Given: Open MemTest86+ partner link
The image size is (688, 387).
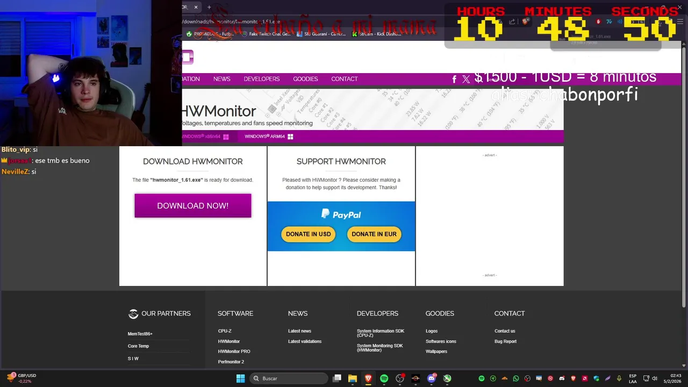Looking at the screenshot, I should click(x=140, y=334).
